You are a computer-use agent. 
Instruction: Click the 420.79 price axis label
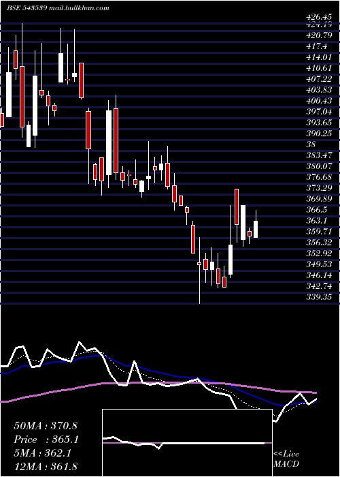(319, 35)
